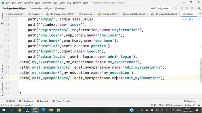Open the Refactor menu
The image size is (202, 113).
[x=47, y=3]
